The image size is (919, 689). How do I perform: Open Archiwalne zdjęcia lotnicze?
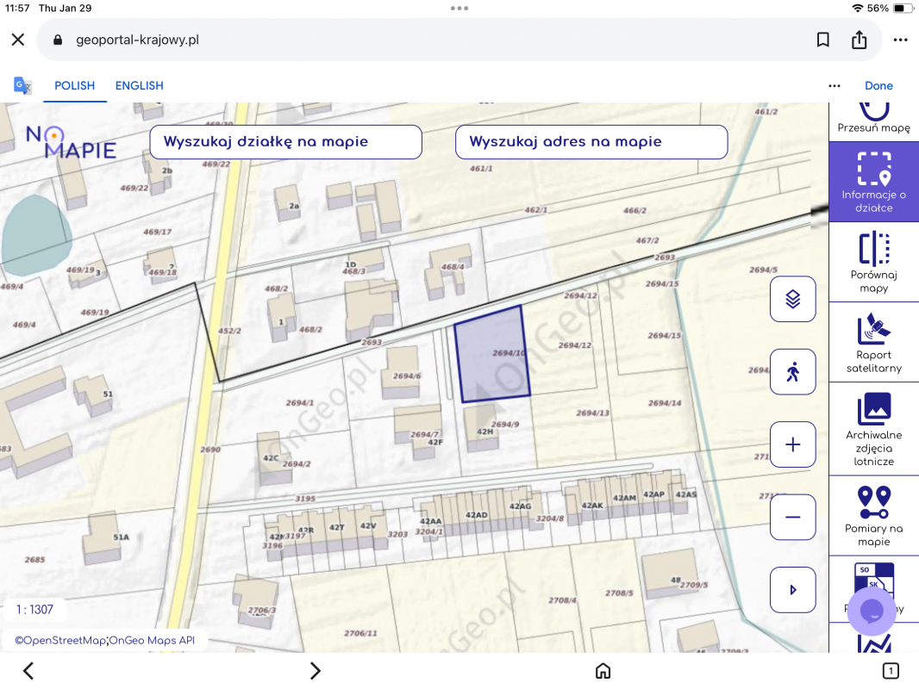coord(873,428)
